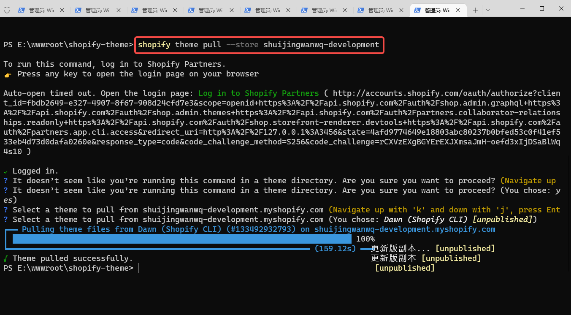Close the third terminal tab
The width and height of the screenshot is (571, 315).
pos(175,10)
